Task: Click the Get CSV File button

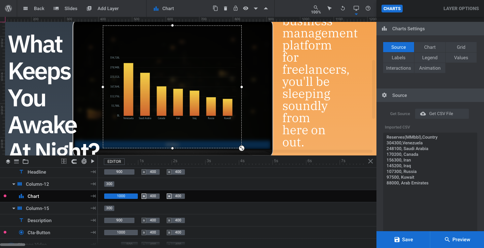Action: click(x=442, y=114)
